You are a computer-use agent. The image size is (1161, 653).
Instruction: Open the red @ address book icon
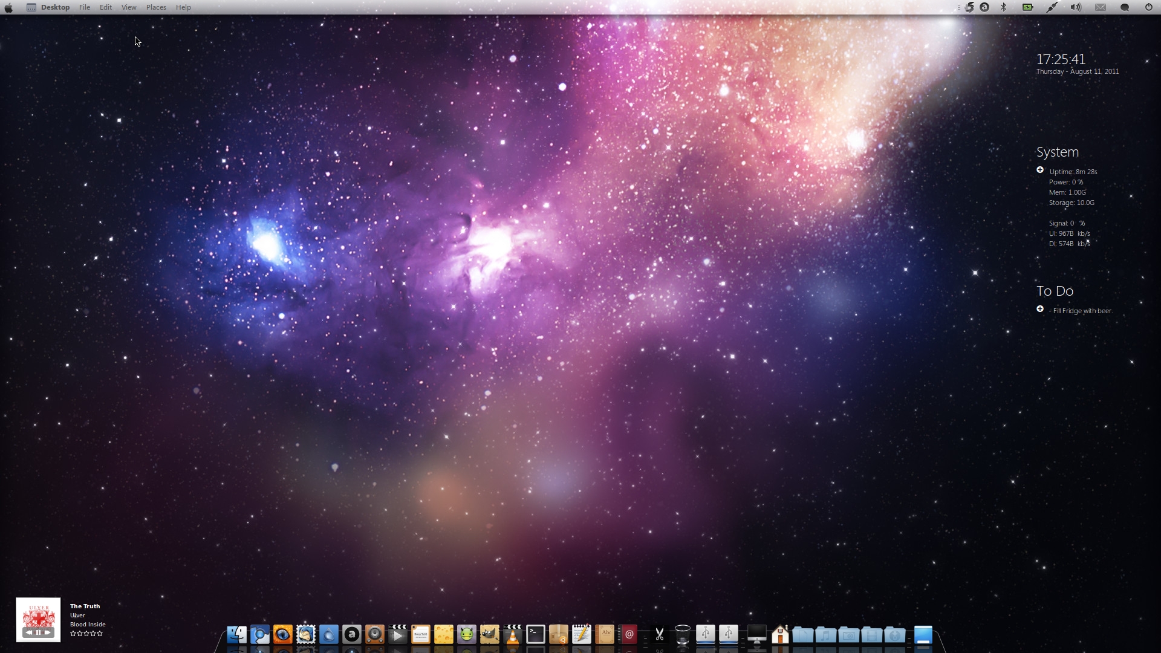(x=628, y=634)
